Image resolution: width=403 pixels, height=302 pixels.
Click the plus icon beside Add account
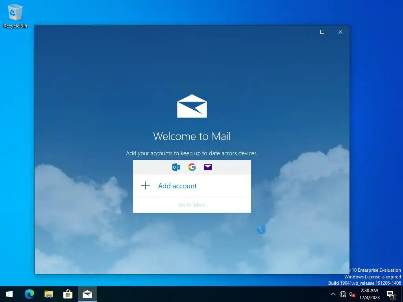(146, 186)
